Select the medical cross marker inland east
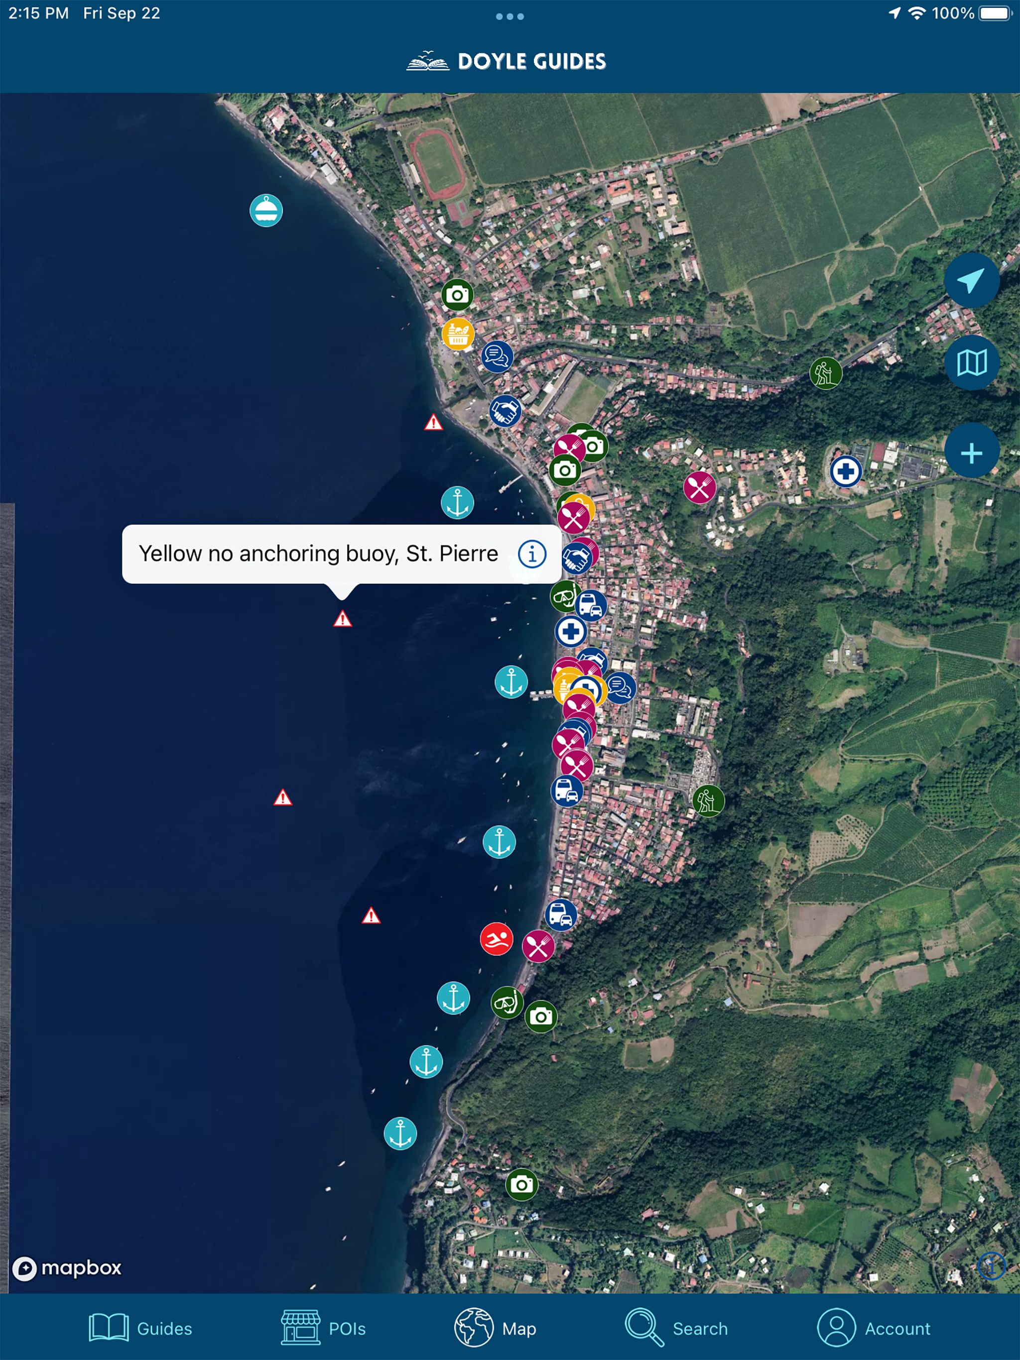This screenshot has width=1020, height=1360. click(846, 472)
